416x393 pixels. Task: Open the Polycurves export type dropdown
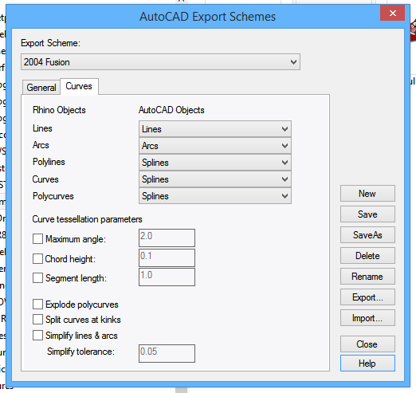coord(215,196)
